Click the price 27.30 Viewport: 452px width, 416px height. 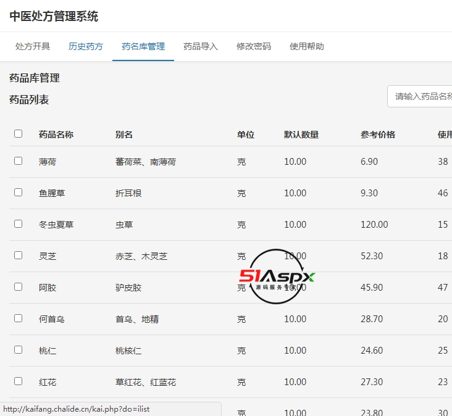[372, 381]
